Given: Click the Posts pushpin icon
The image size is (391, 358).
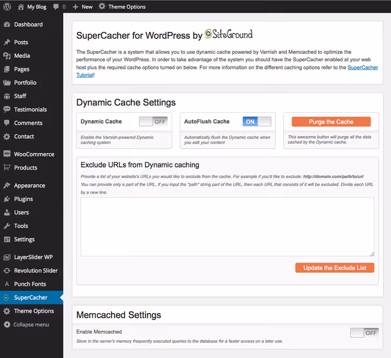Looking at the screenshot, I should point(7,42).
